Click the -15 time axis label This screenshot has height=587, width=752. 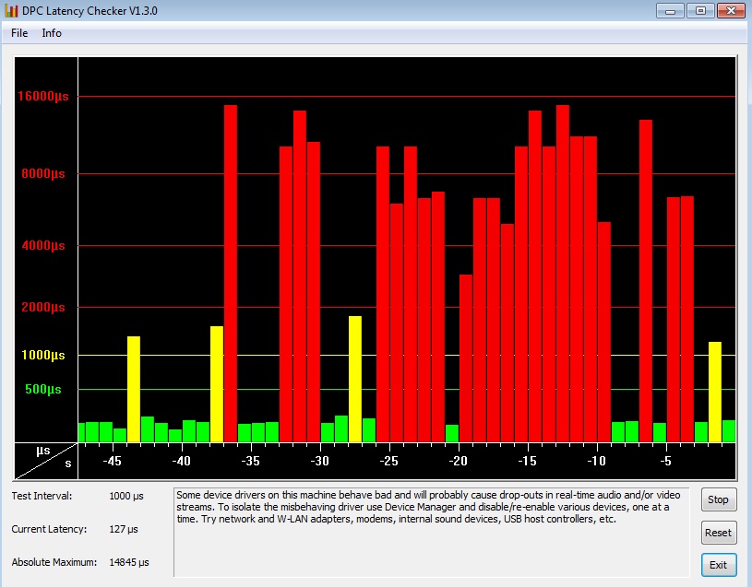[x=527, y=461]
